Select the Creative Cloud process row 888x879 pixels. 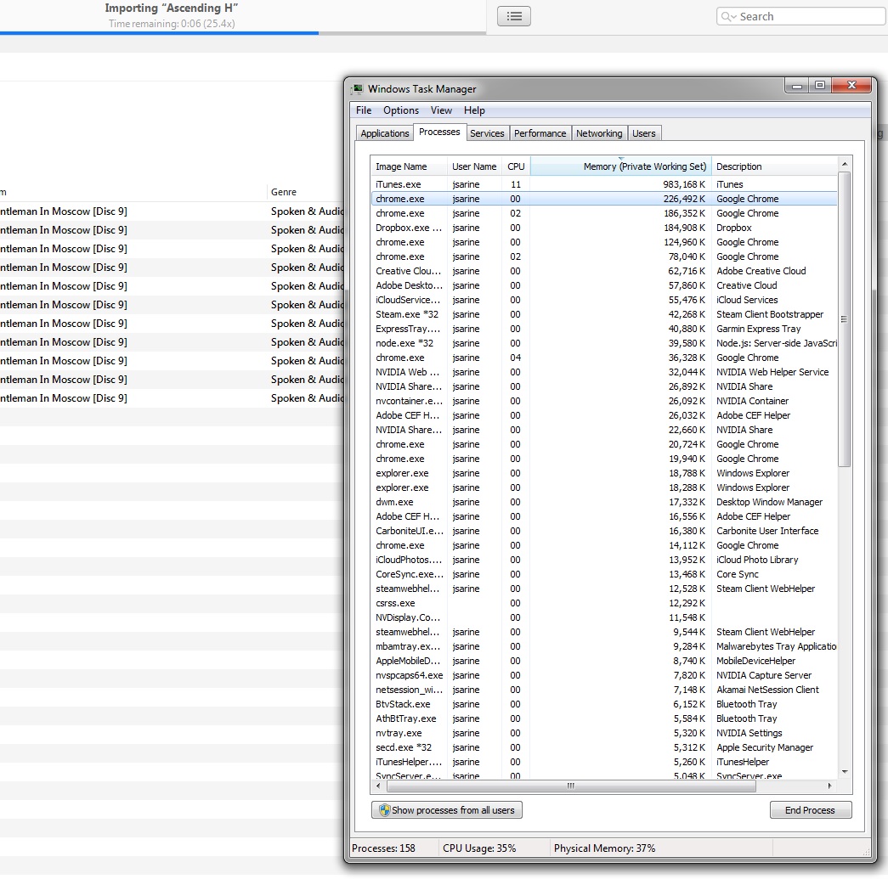pyautogui.click(x=603, y=271)
